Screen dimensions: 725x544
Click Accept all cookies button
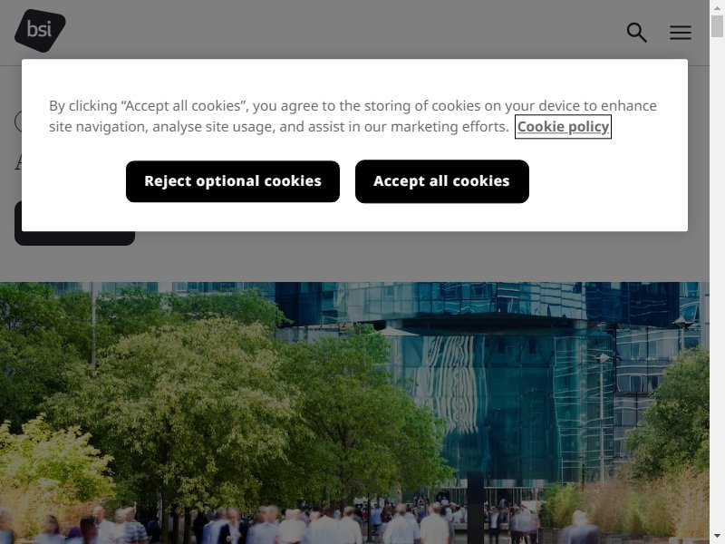(441, 181)
